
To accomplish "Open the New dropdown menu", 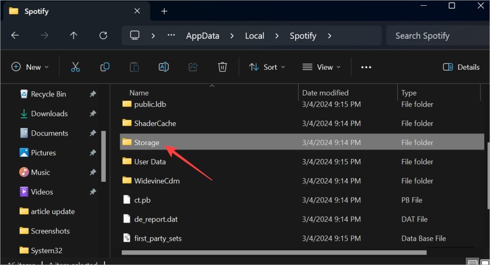I will pyautogui.click(x=30, y=67).
